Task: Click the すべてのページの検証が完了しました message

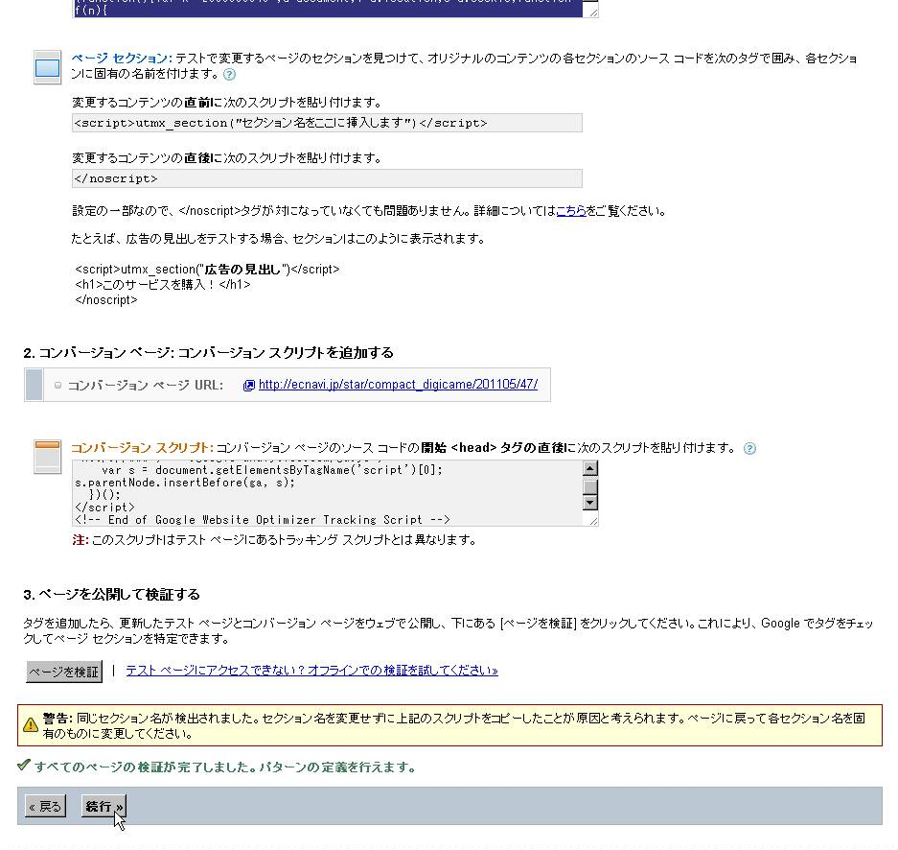Action: tap(225, 767)
